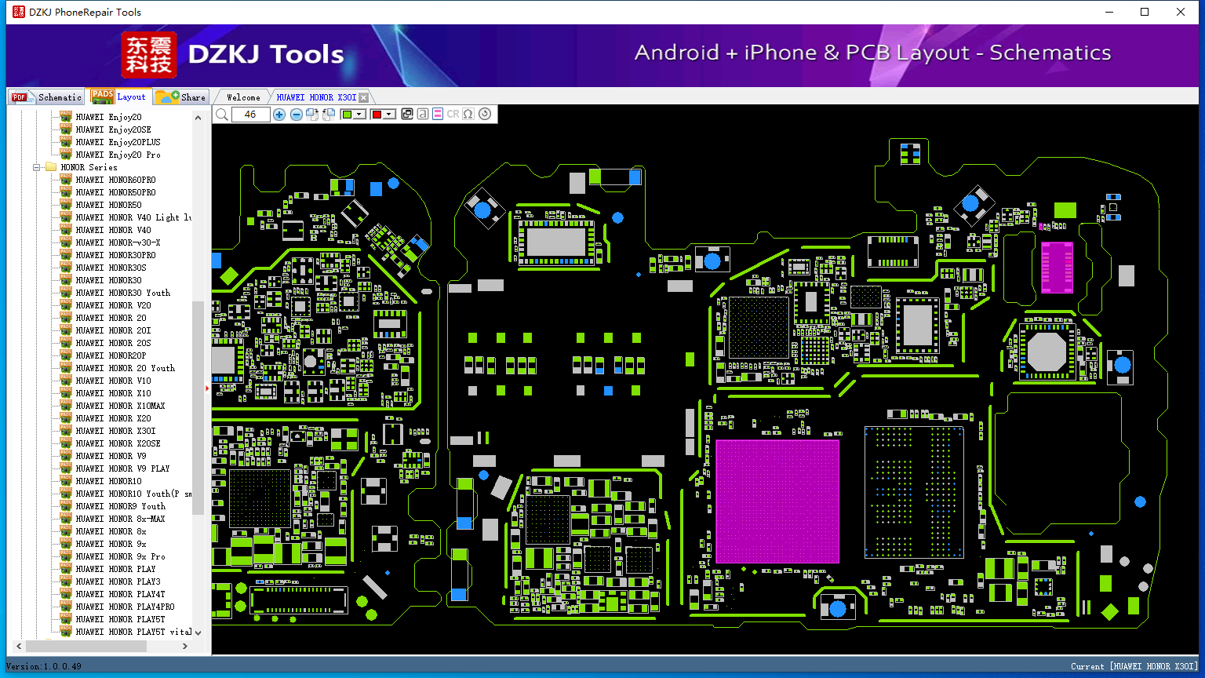Screen dimensions: 1205x678
Task: Switch to the Schematic tab
Action: tap(47, 97)
